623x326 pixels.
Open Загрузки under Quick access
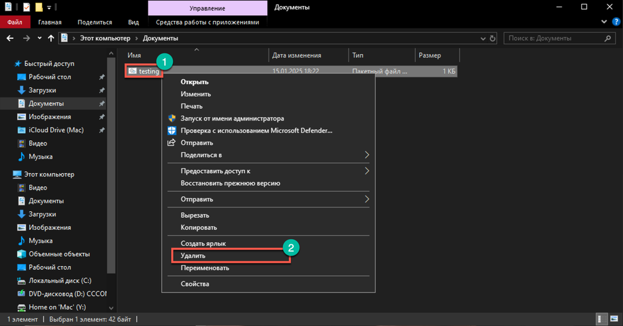coord(42,90)
